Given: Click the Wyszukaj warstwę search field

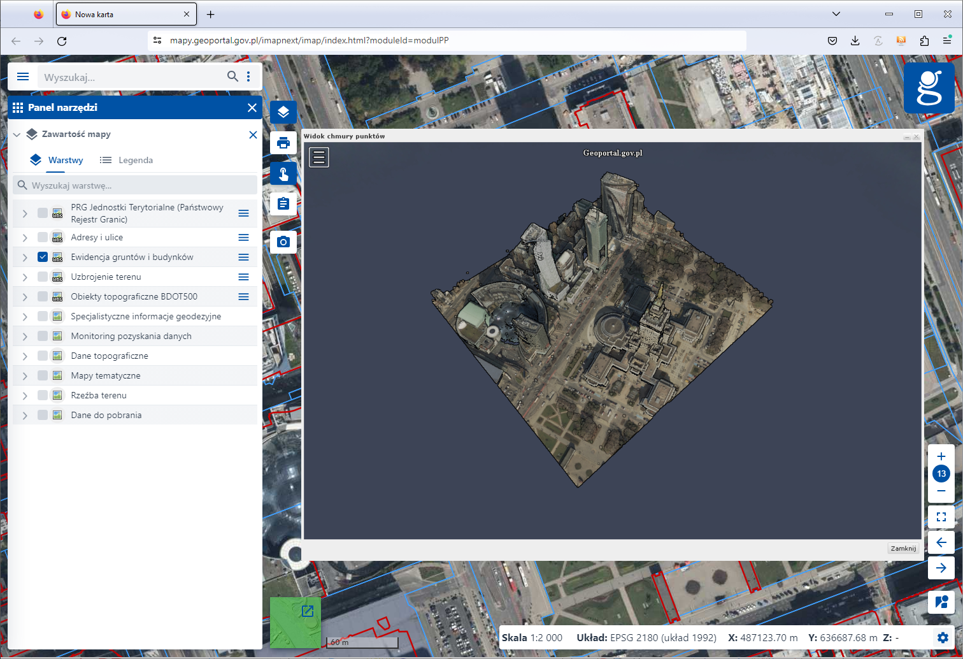Looking at the screenshot, I should 135,185.
